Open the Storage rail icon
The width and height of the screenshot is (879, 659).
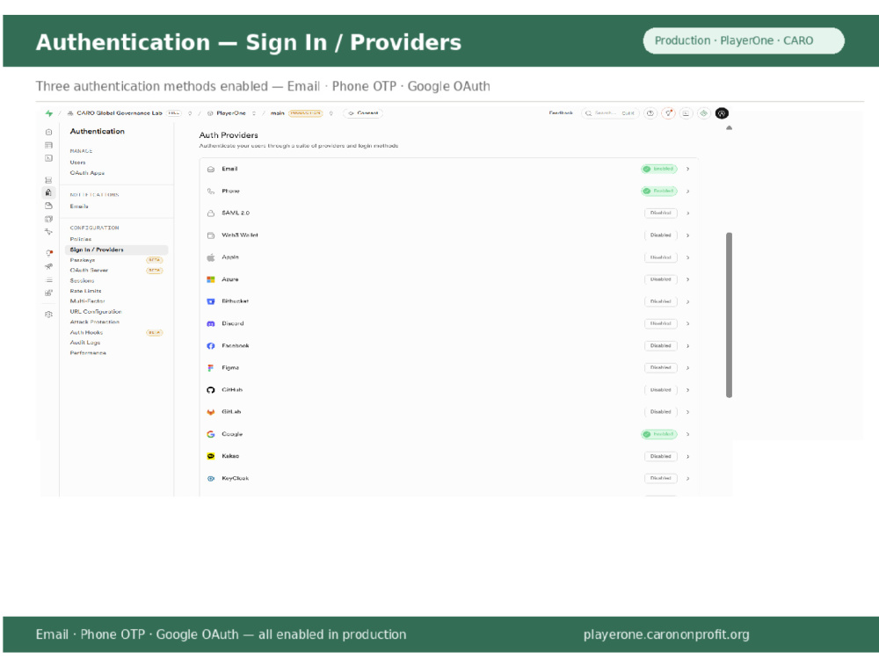click(x=48, y=206)
